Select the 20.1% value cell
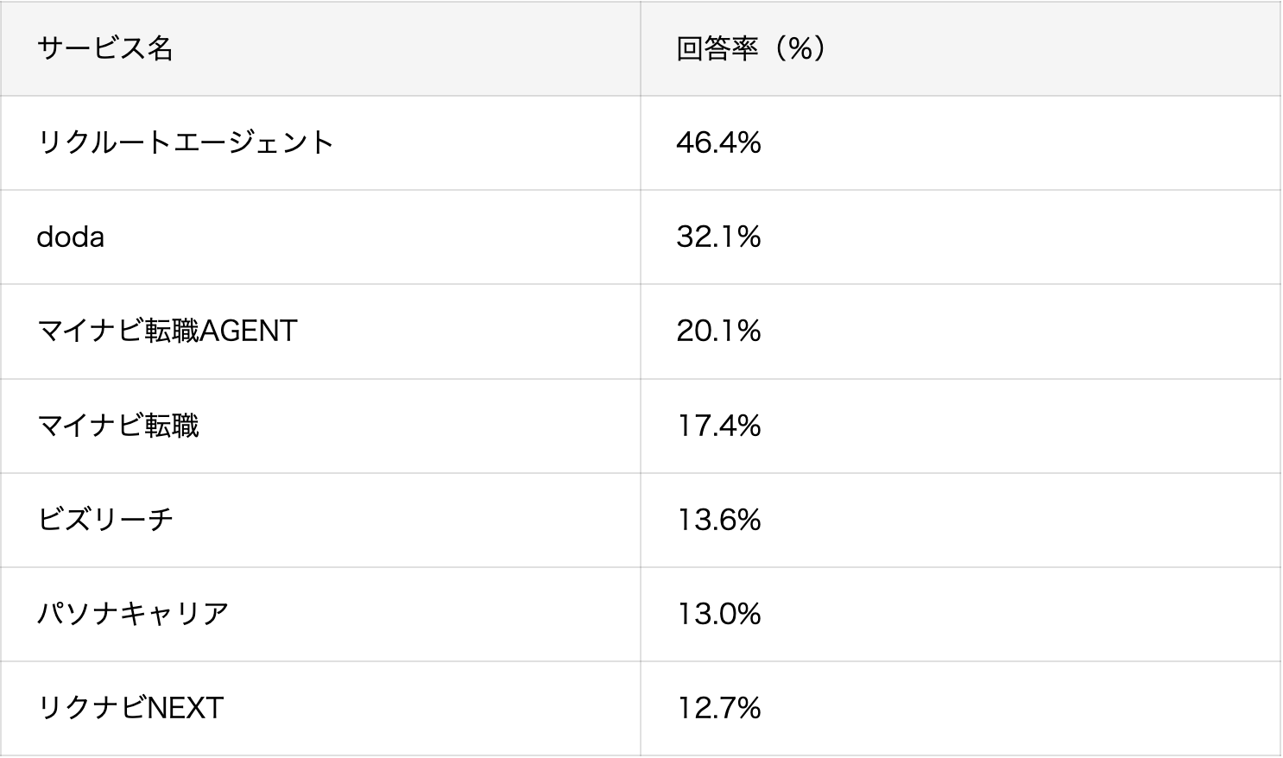Viewport: 1283px width, 758px height. 718,331
